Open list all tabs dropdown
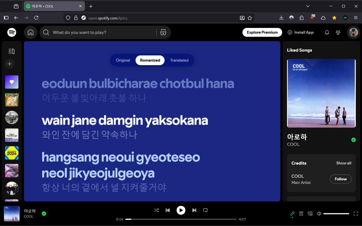Screen dimensions: 362x226 click(308, 6)
